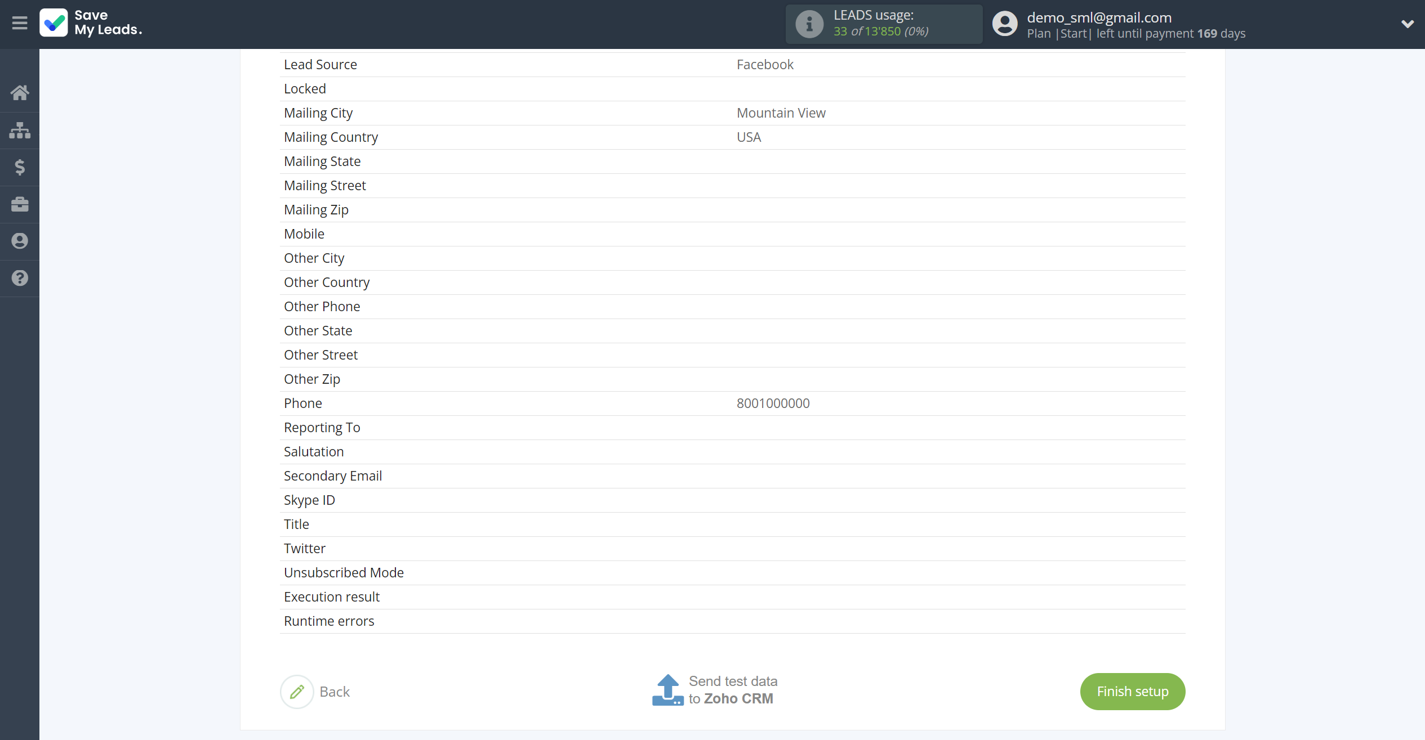Open the hamburger menu
This screenshot has width=1425, height=740.
click(20, 23)
